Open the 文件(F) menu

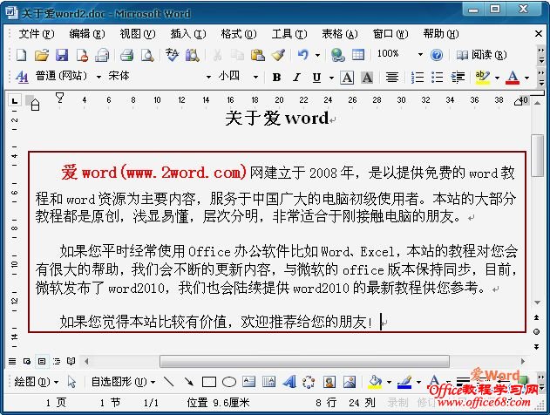point(37,34)
